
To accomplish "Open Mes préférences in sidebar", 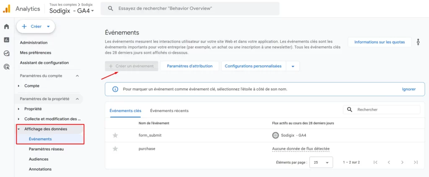I will (x=36, y=52).
